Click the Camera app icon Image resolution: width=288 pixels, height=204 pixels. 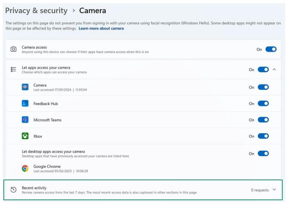click(25, 87)
